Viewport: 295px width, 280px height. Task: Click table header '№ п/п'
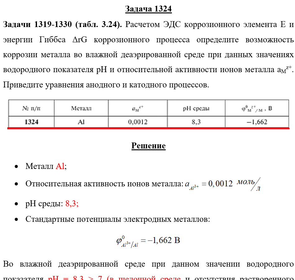point(31,108)
